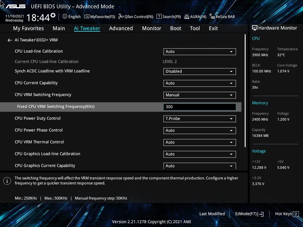Expand CPU Current Capability dropdown
Image resolution: width=303 pixels, height=227 pixels.
(x=200, y=83)
